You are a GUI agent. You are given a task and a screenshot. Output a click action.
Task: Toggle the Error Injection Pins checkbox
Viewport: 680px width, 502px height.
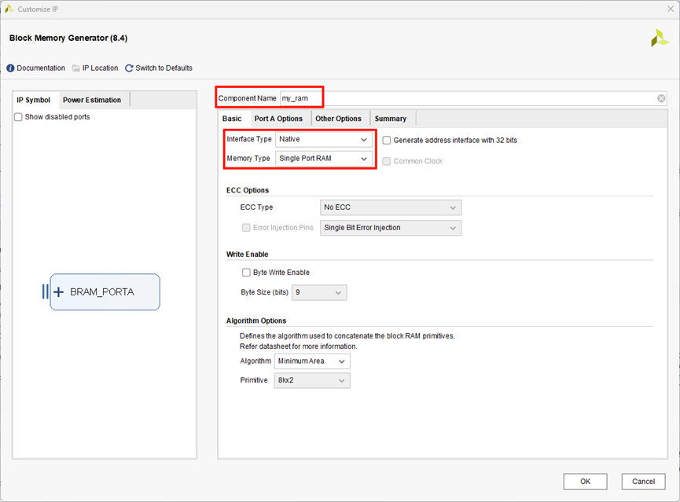point(246,228)
